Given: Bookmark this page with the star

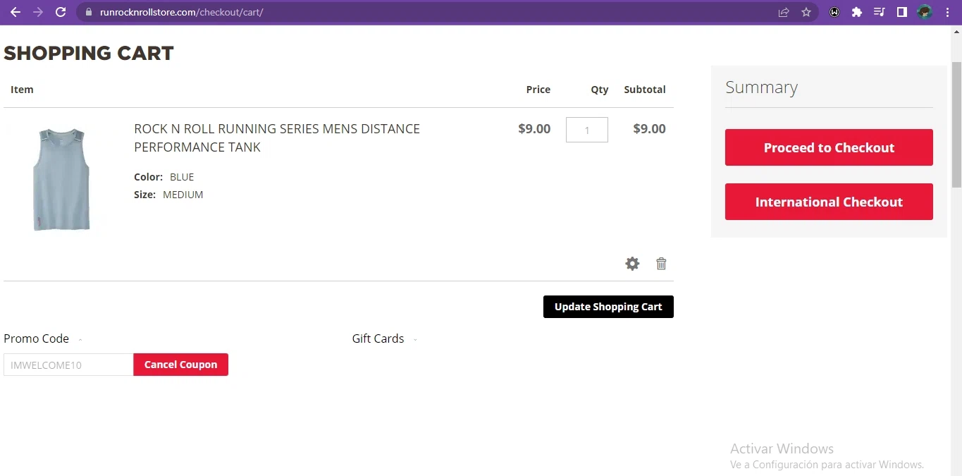Looking at the screenshot, I should click(x=806, y=12).
